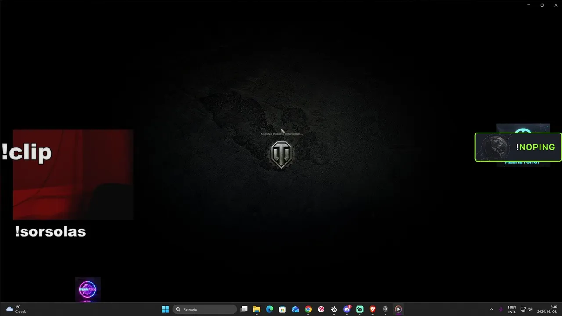Open the HUN INTL language switcher
Screen dimensions: 562x316
(x=512, y=309)
